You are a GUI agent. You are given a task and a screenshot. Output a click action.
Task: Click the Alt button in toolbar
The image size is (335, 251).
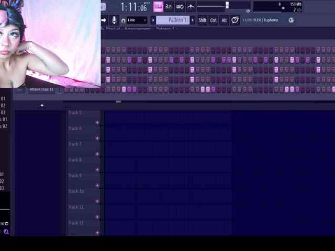[x=224, y=20]
